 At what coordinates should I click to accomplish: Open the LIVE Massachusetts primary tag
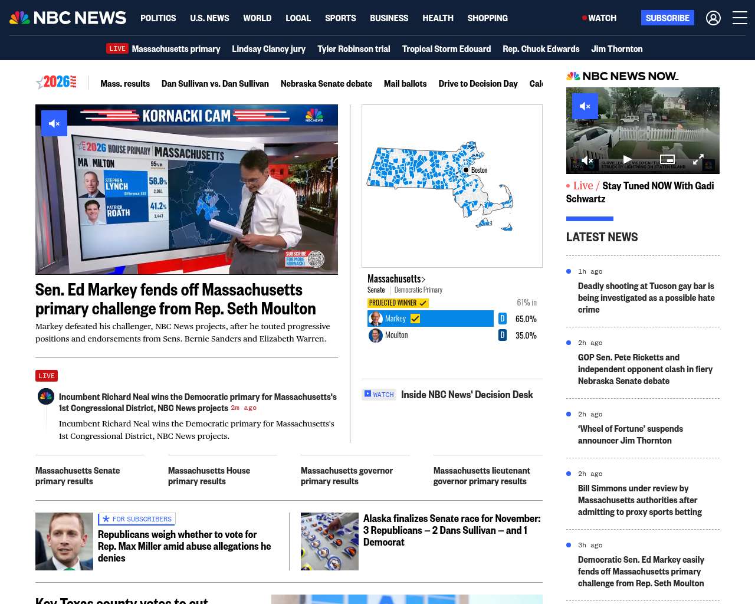click(x=163, y=48)
